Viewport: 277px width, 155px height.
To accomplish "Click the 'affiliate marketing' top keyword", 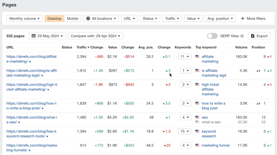I will coord(210,59).
